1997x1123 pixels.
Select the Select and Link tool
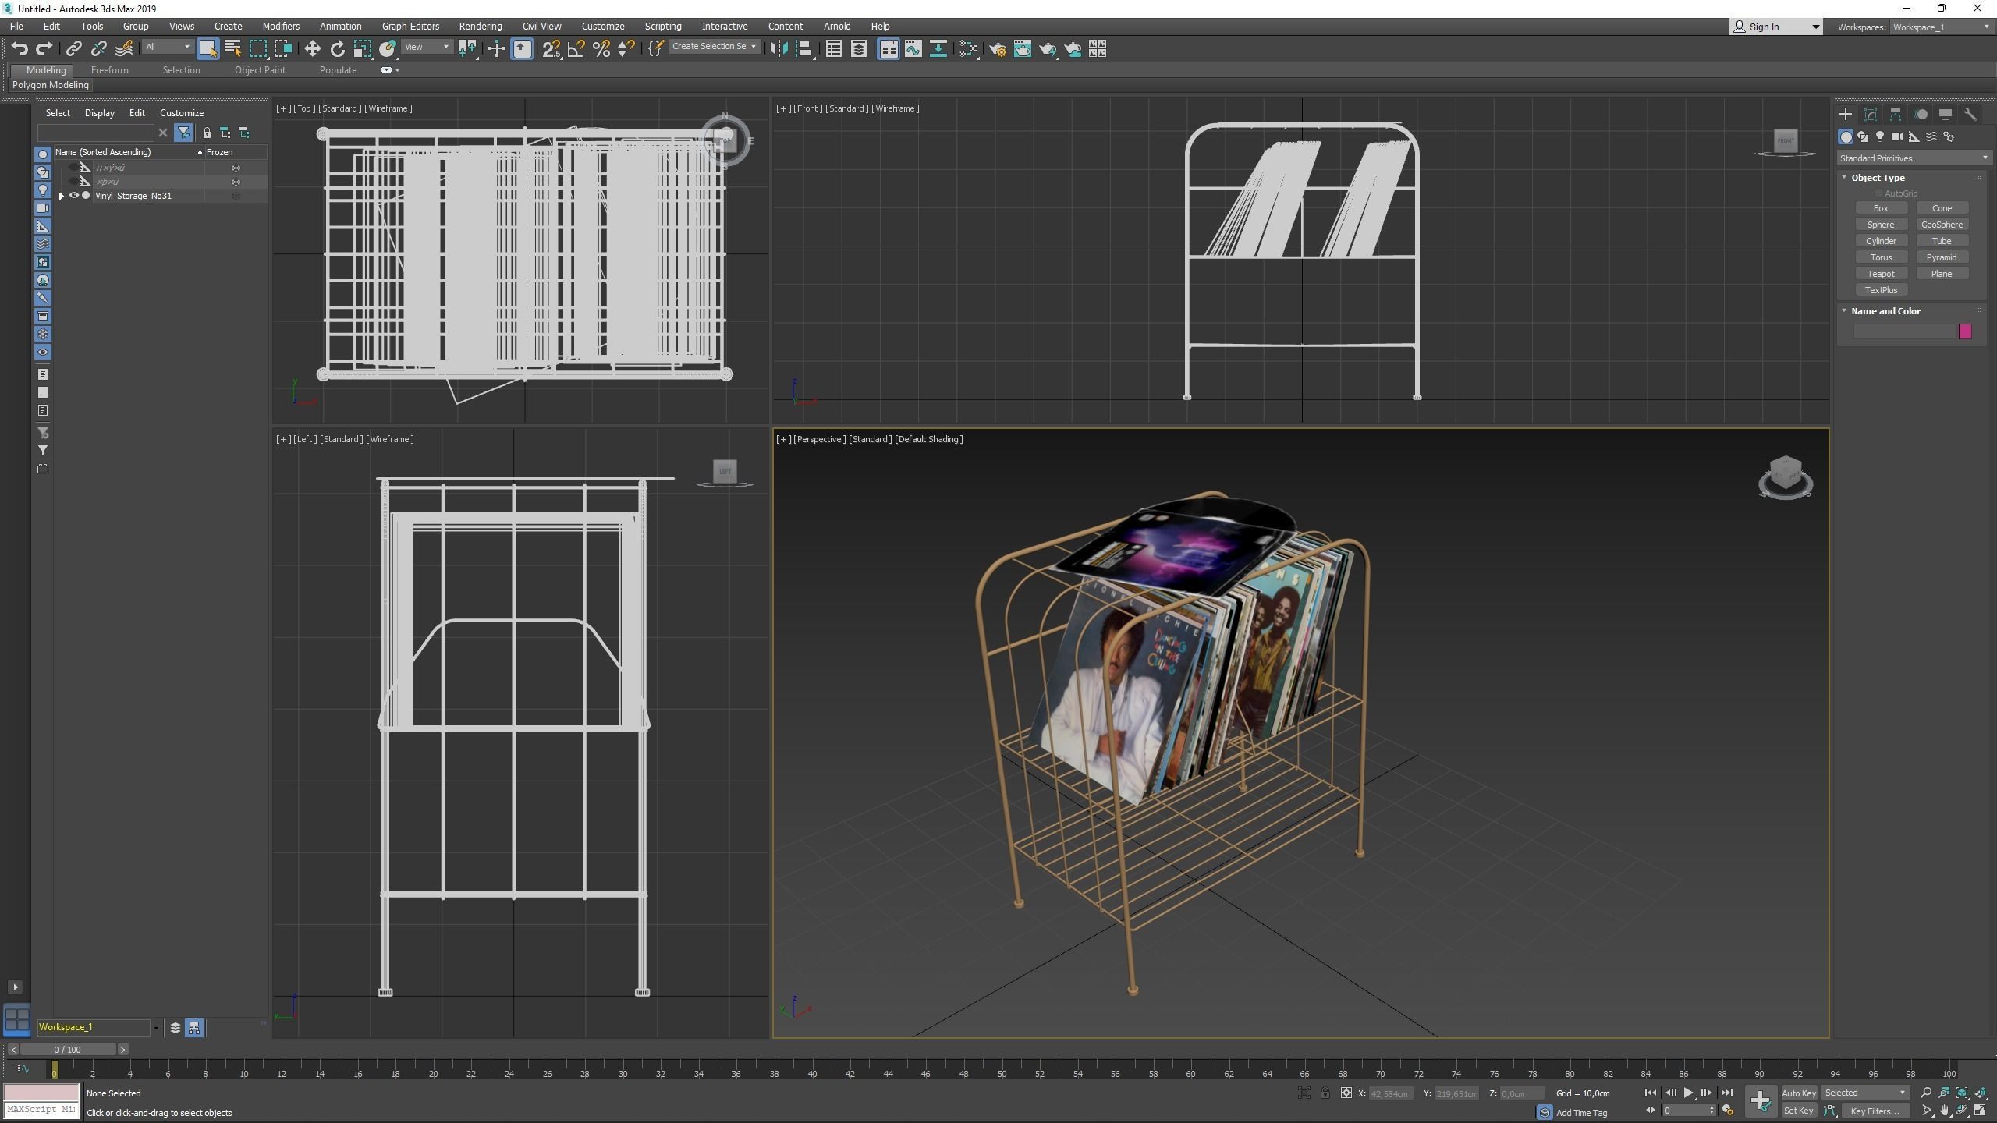tap(73, 49)
